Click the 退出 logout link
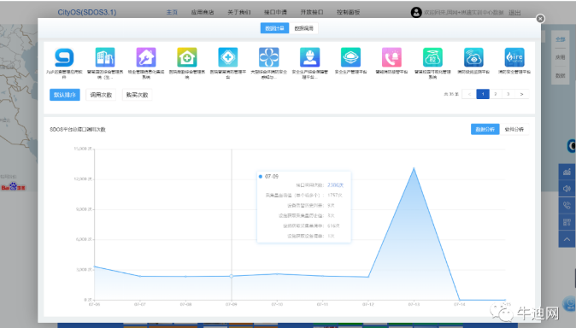This screenshot has width=576, height=328. [514, 13]
